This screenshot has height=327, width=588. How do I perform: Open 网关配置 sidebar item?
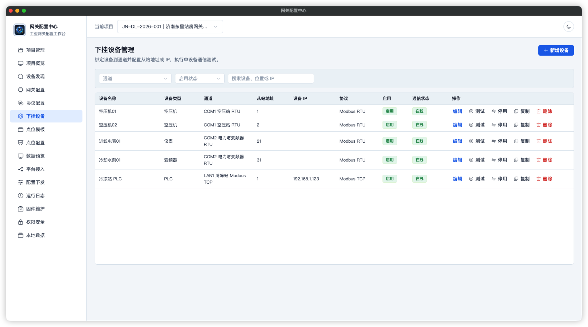pyautogui.click(x=46, y=90)
